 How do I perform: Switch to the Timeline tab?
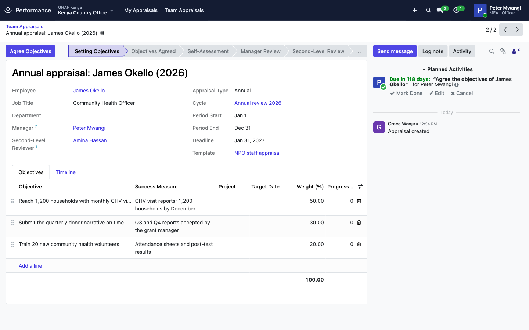[x=65, y=172]
